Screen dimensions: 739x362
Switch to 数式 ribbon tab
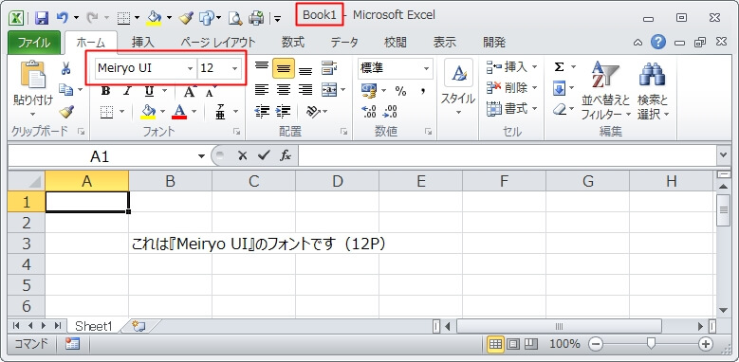click(293, 43)
